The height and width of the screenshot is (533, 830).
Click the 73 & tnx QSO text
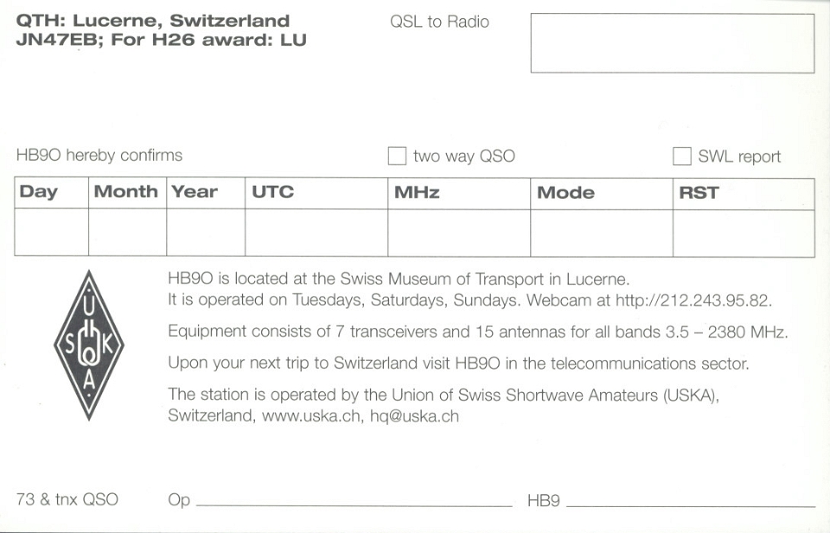67,499
